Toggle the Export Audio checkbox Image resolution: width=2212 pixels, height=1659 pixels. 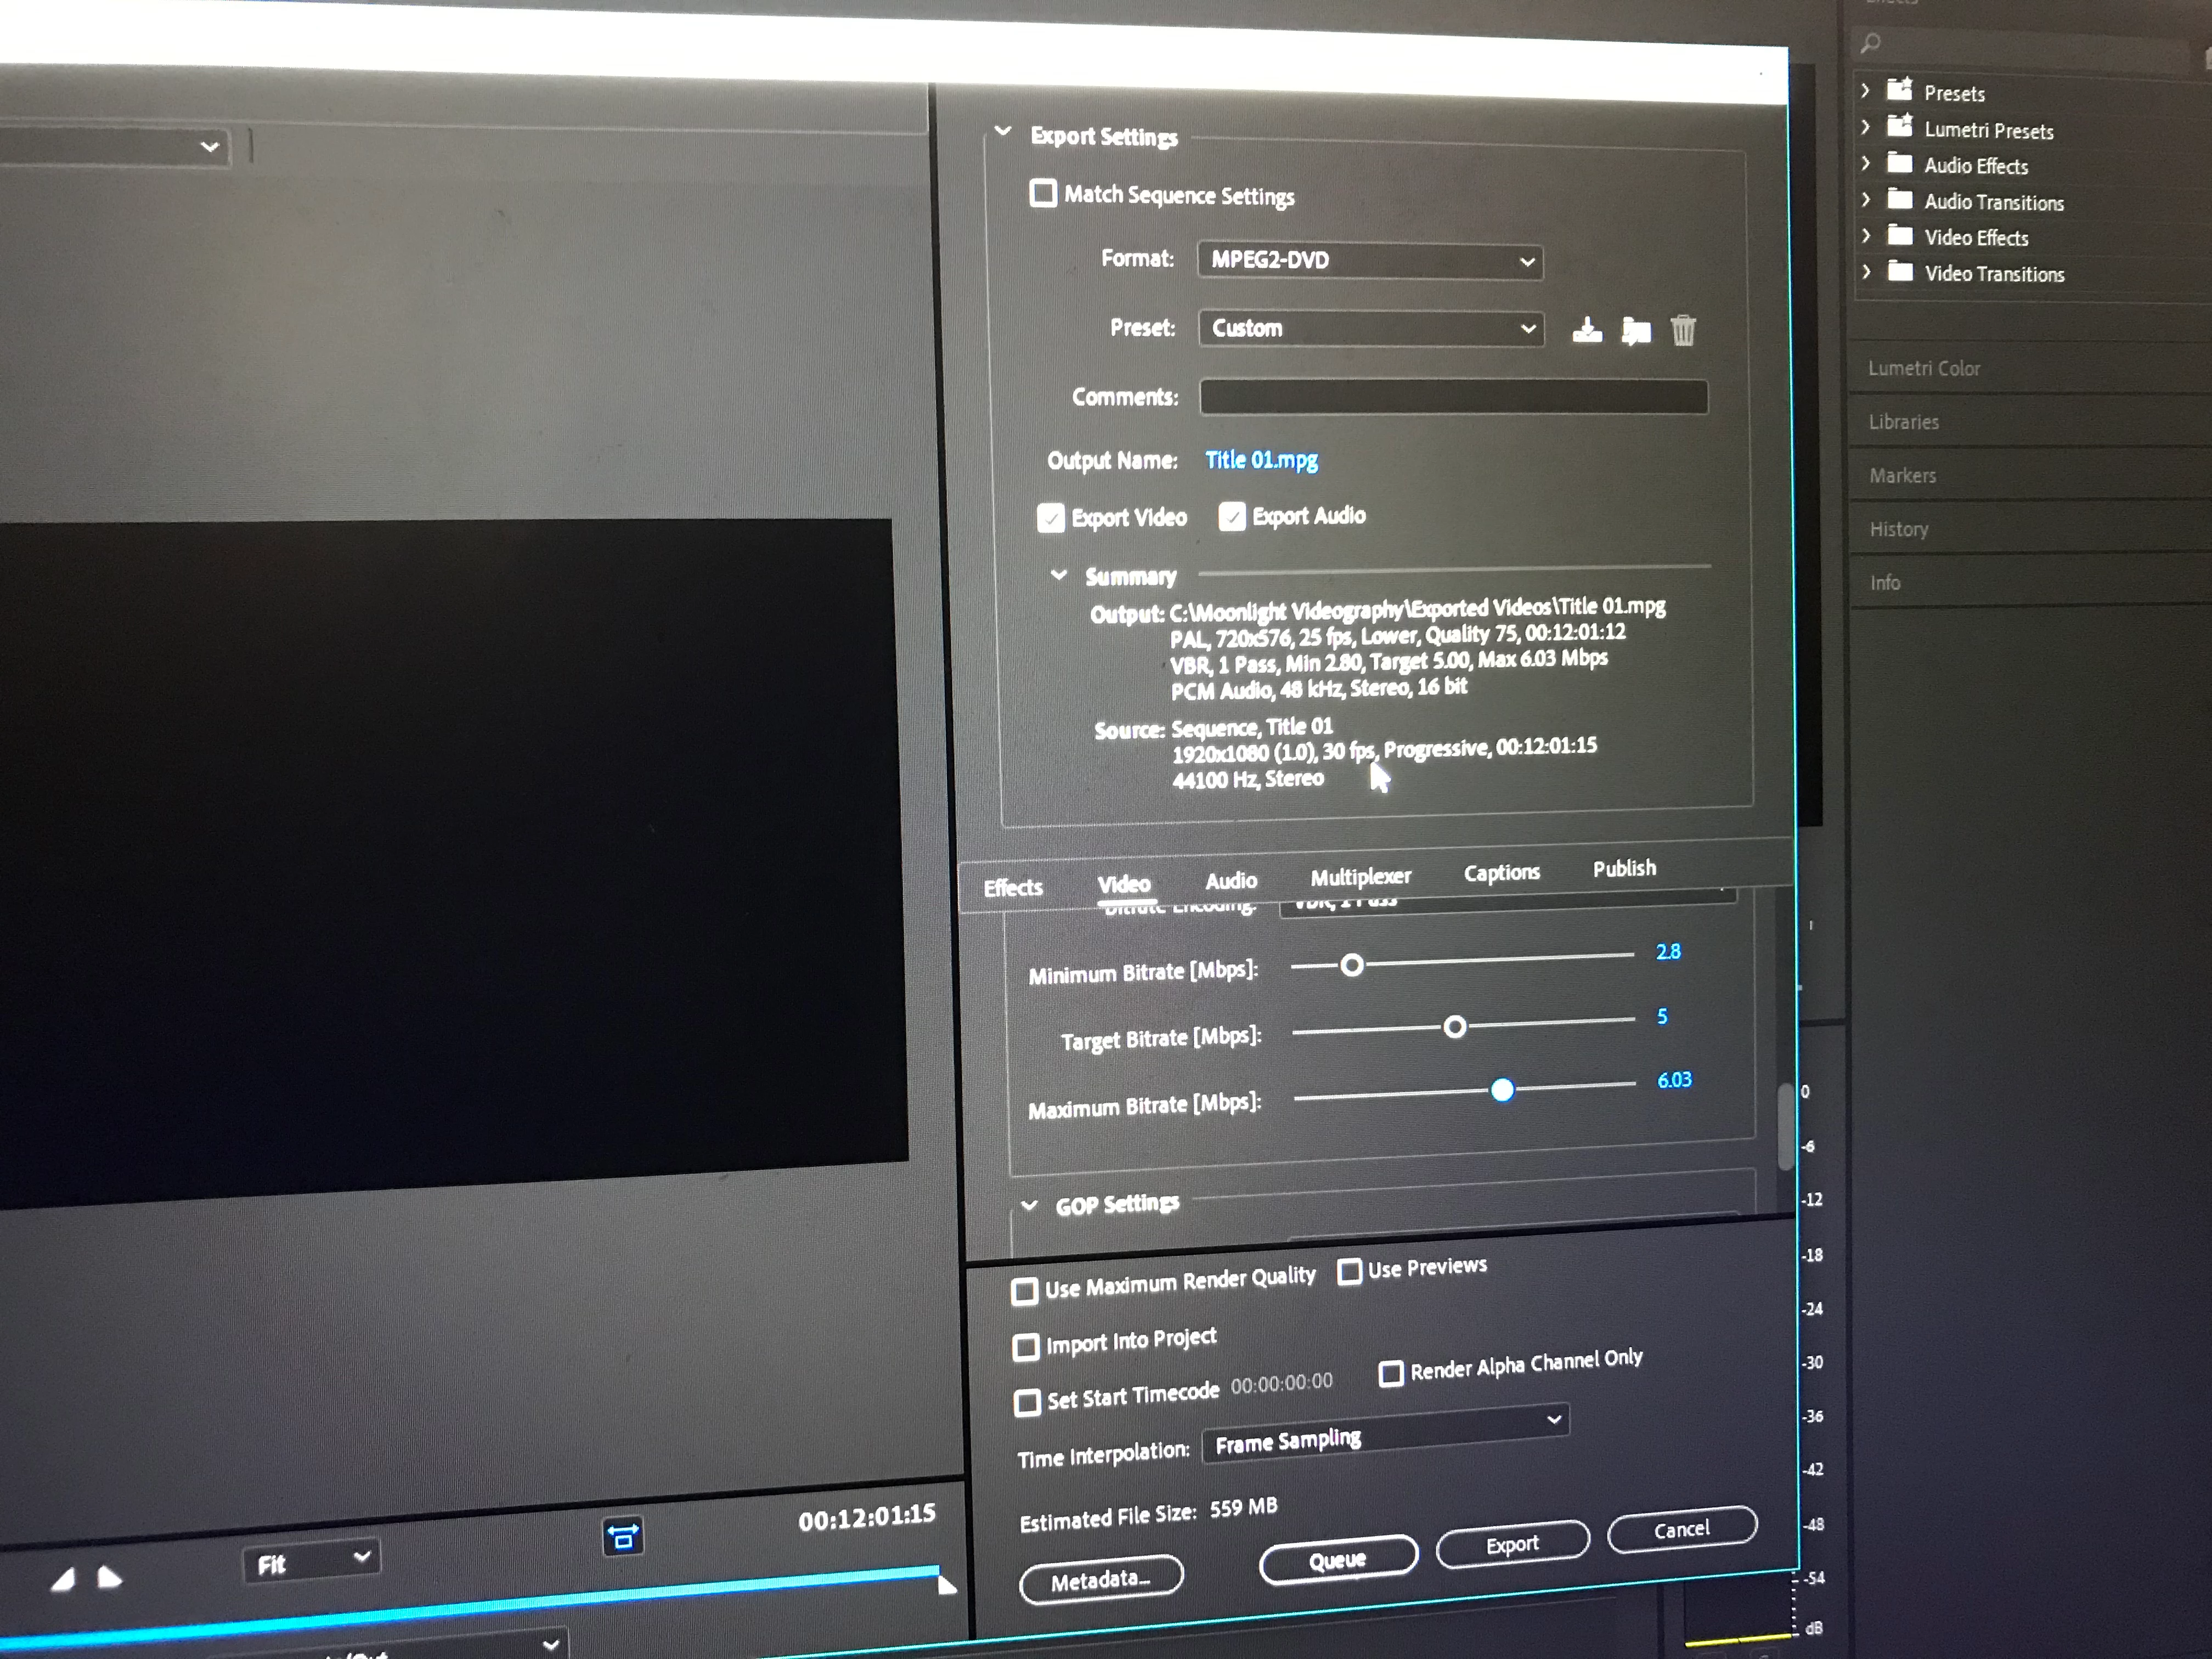pyautogui.click(x=1232, y=516)
